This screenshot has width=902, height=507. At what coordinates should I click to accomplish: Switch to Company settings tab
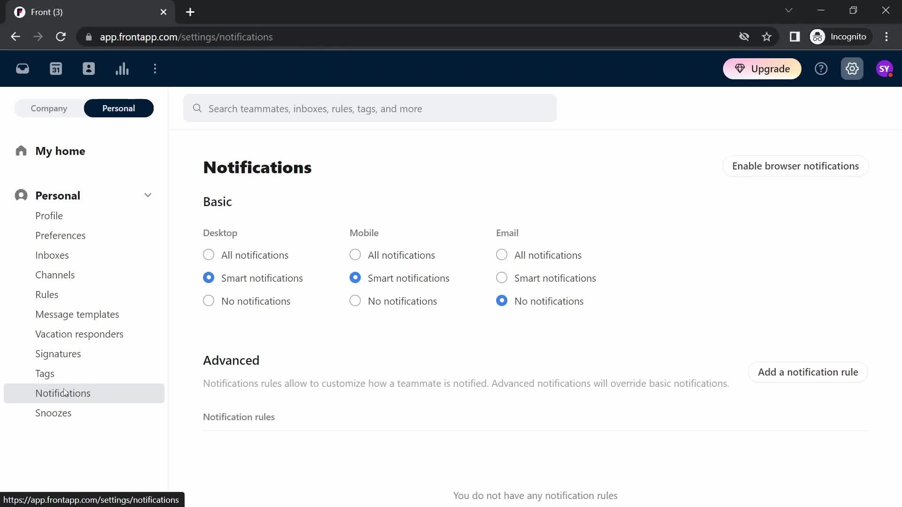coord(49,108)
